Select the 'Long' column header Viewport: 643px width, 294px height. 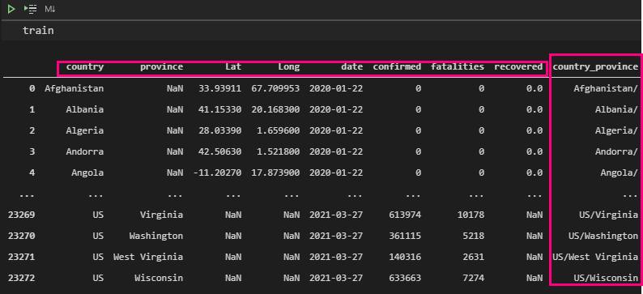(289, 66)
